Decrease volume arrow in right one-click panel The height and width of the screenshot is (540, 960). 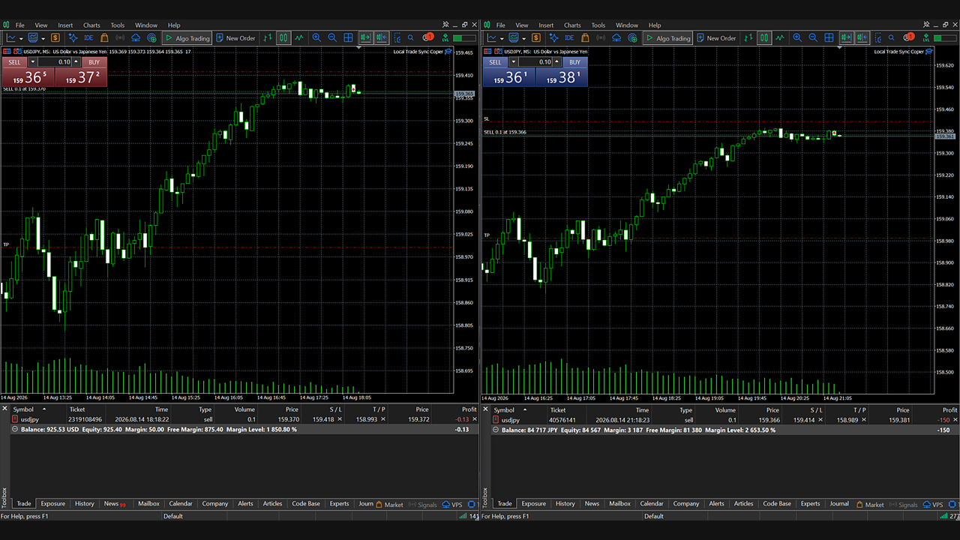click(514, 62)
